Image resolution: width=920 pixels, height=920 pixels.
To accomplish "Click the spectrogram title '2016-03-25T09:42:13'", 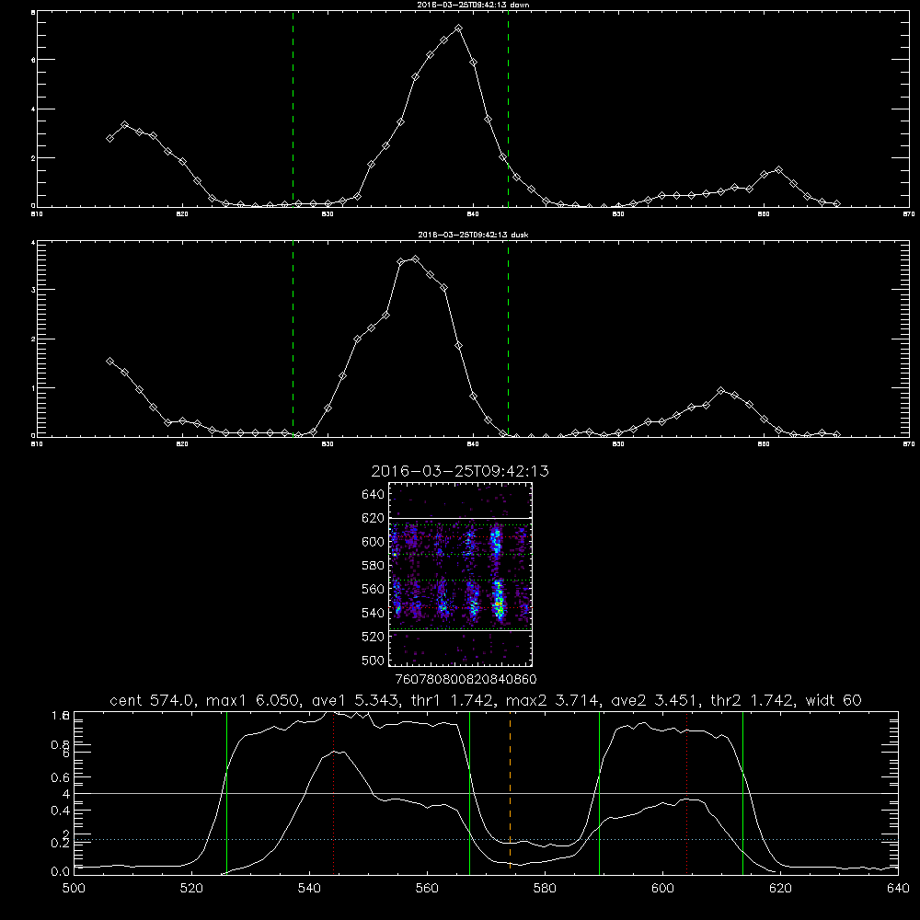I will click(x=460, y=471).
